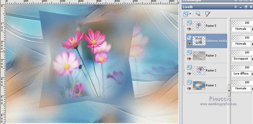
Task: Select the layer named Raster 1
Action: point(211,85)
